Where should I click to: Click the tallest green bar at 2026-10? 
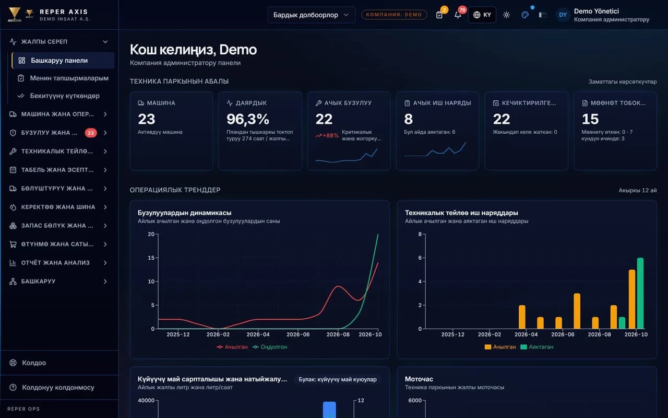pos(640,293)
